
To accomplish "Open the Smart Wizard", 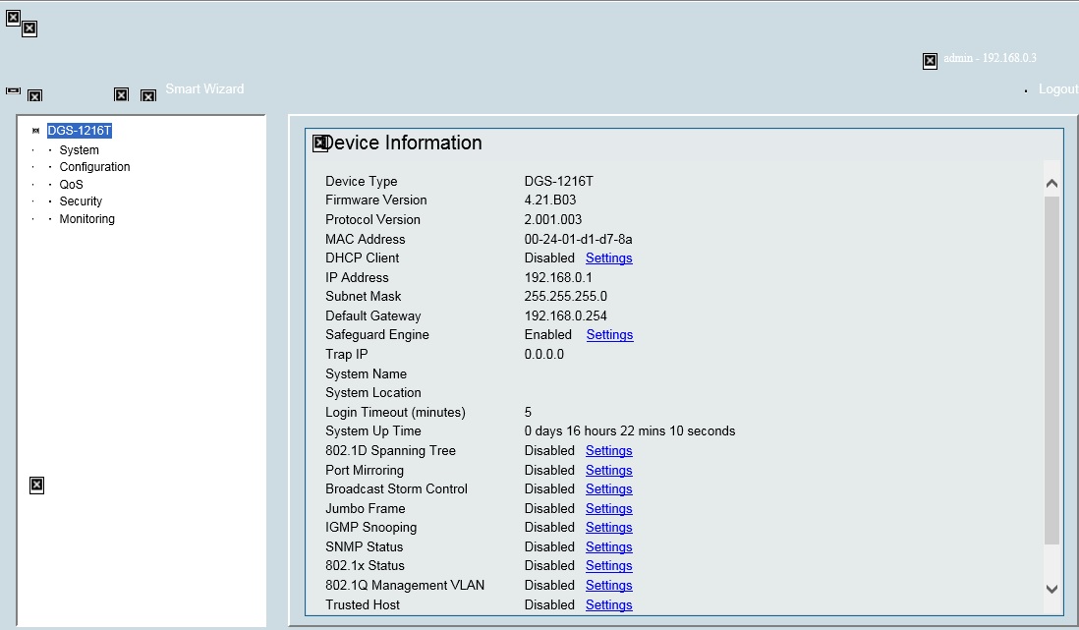I will click(x=204, y=88).
